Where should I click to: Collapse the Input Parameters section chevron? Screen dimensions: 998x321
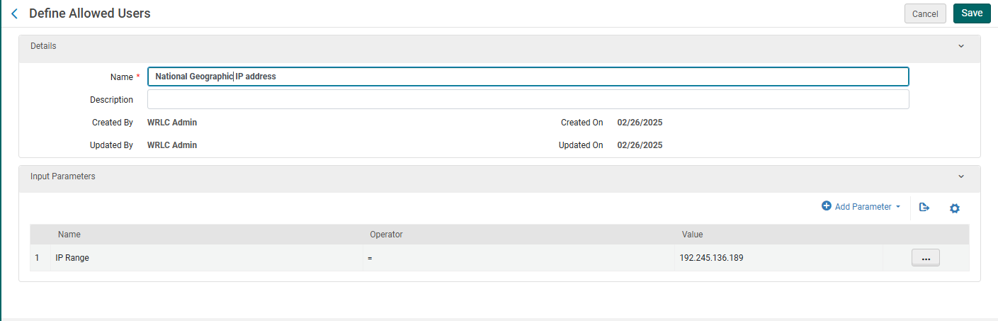click(x=961, y=176)
